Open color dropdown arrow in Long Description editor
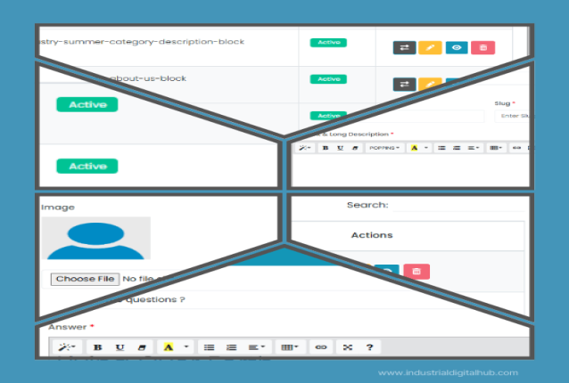Screen dimensions: 569x383 (426, 148)
